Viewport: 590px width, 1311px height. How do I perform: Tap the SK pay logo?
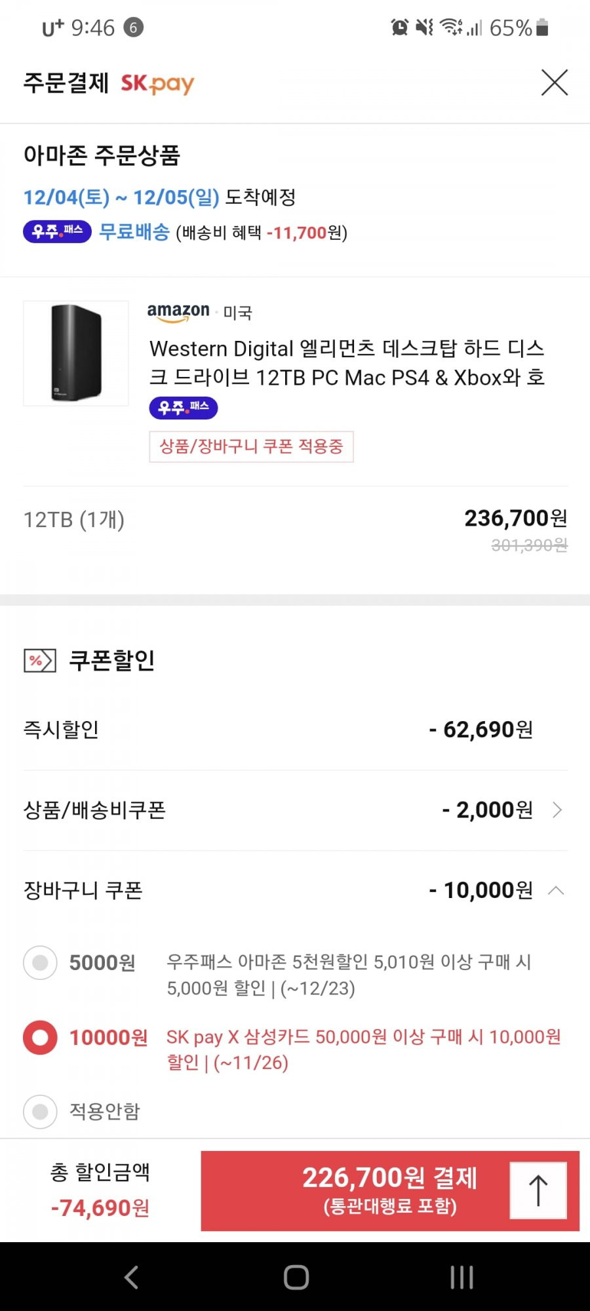(157, 84)
